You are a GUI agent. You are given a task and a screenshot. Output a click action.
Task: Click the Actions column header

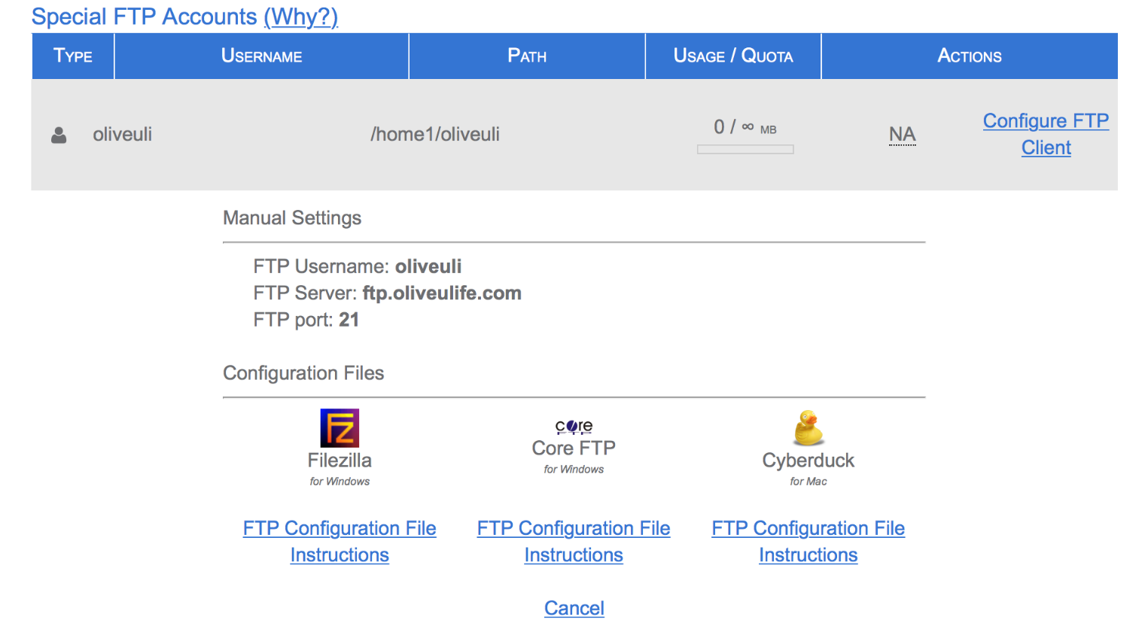969,56
